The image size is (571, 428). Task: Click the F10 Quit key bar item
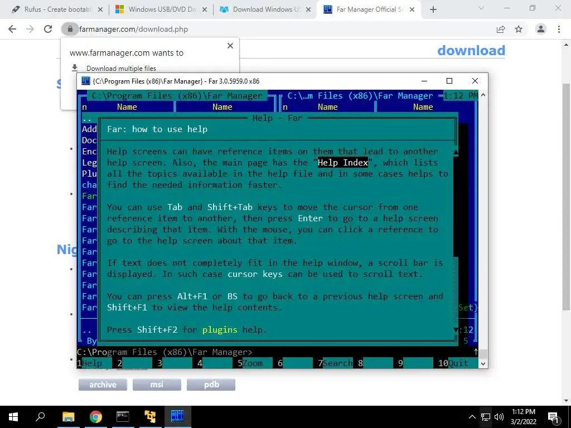458,363
